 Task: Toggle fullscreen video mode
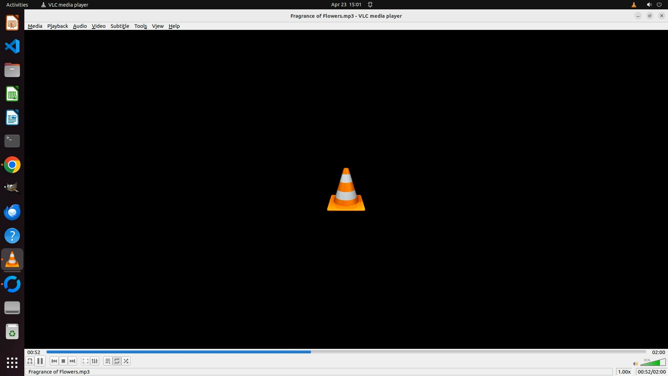coord(85,361)
